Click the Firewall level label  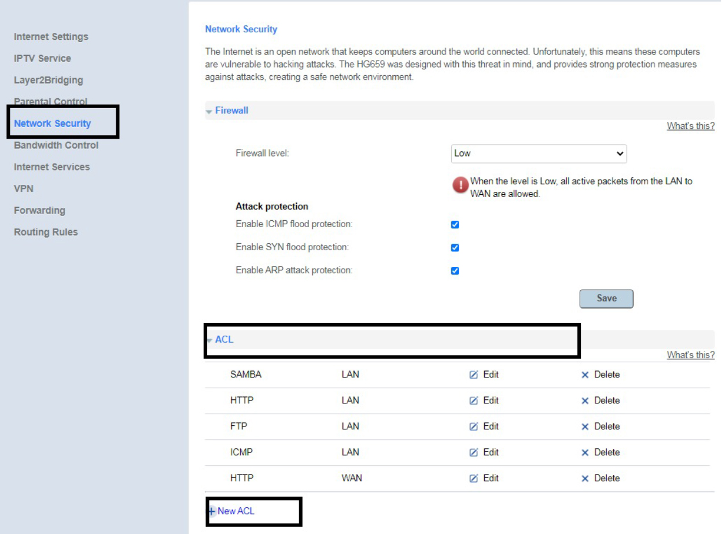click(x=262, y=154)
